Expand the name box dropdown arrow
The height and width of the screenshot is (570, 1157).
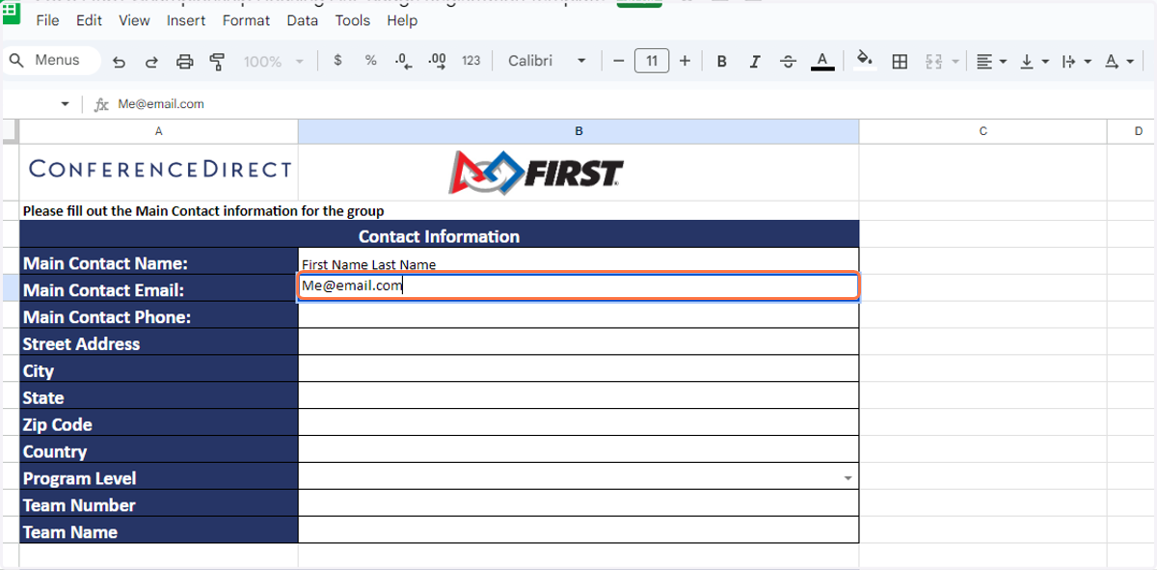click(65, 104)
